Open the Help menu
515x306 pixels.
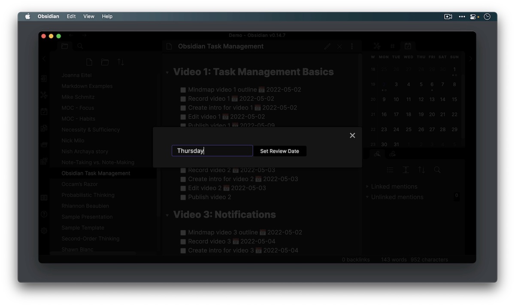pyautogui.click(x=107, y=16)
